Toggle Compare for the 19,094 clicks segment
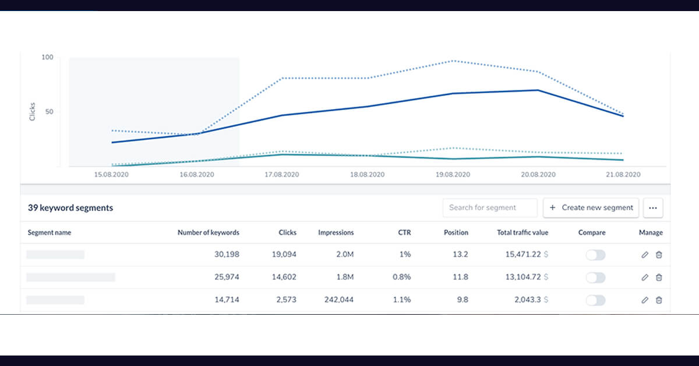Image resolution: width=699 pixels, height=366 pixels. pos(595,255)
